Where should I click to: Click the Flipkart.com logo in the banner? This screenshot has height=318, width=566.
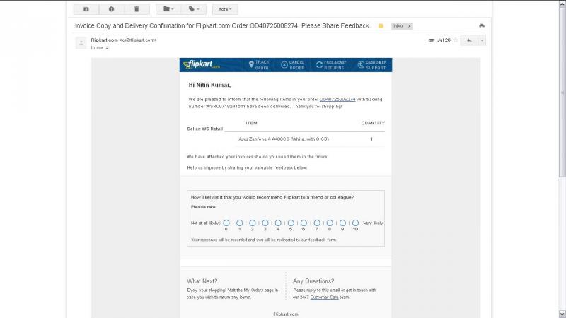pos(202,64)
